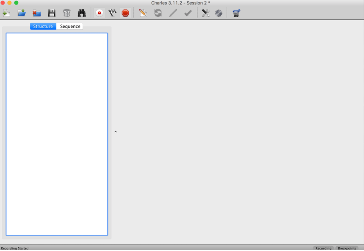Image resolution: width=364 pixels, height=251 pixels.
Task: Validate the selected response using the checkmark
Action: coord(188,13)
